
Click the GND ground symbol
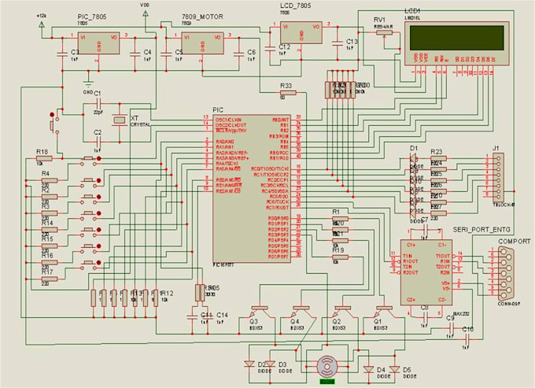click(x=88, y=84)
